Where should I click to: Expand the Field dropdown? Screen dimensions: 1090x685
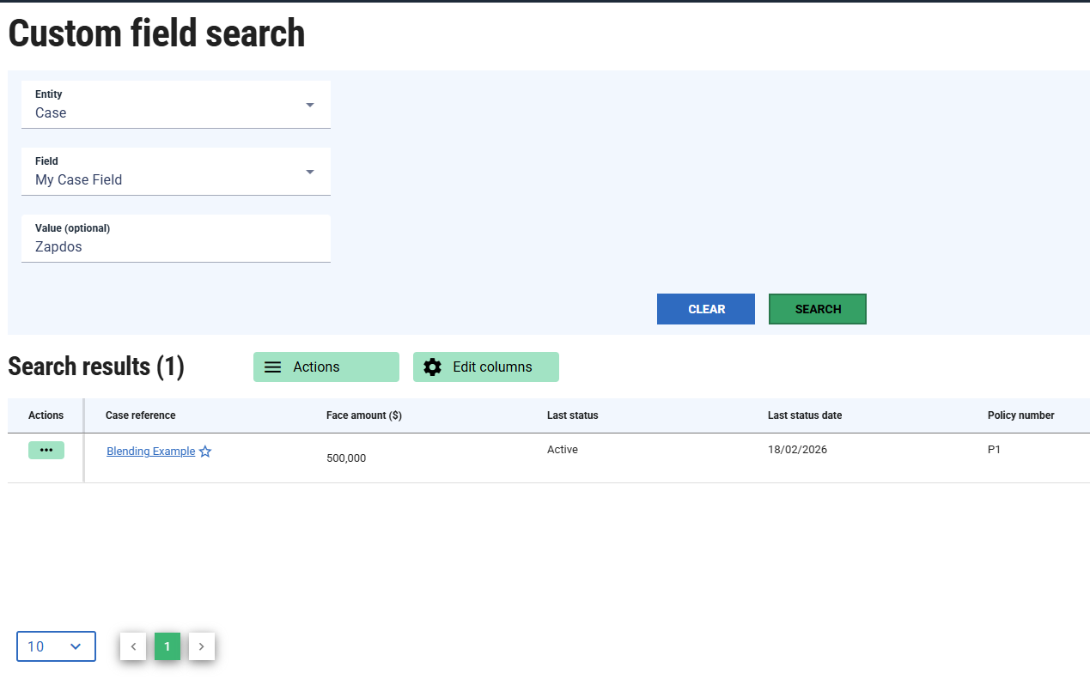309,172
